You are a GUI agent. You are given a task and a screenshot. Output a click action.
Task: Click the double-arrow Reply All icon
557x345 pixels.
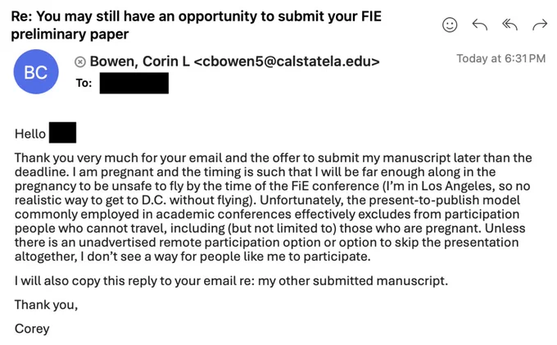coord(509,25)
